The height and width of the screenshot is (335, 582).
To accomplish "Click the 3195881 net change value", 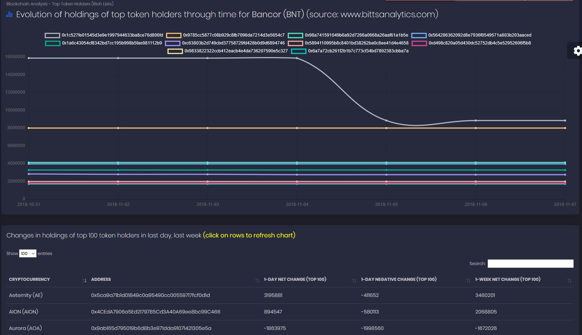I will [273, 295].
